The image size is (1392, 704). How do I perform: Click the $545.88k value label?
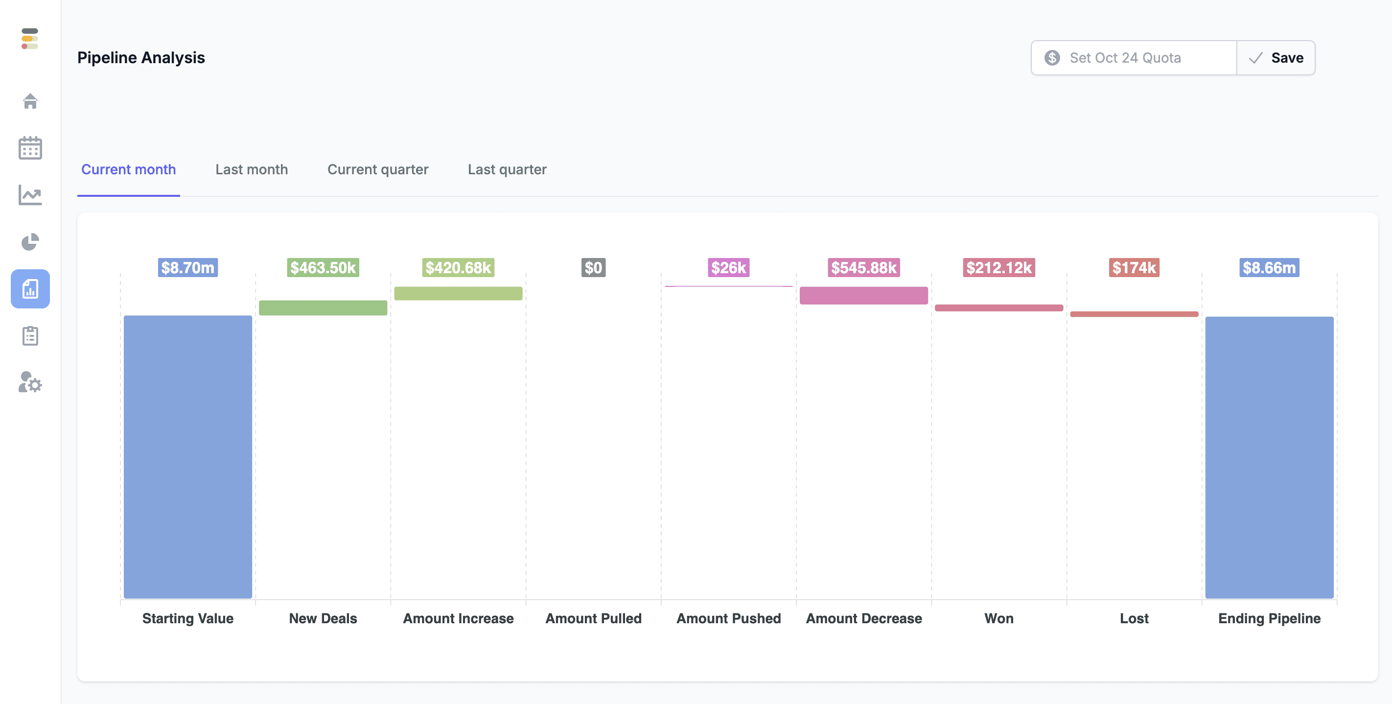pyautogui.click(x=863, y=268)
